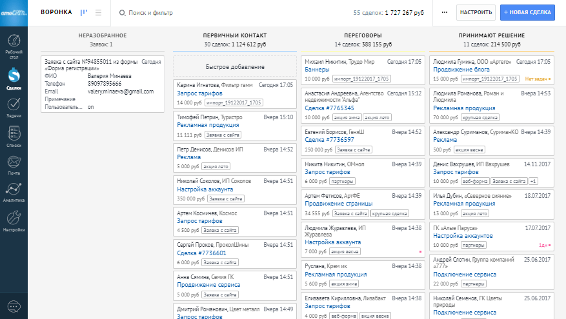Create a deal with НОВАЯ СДЕЛКА

[527, 12]
